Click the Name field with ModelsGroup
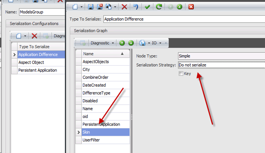265x153 pixels. click(x=42, y=12)
